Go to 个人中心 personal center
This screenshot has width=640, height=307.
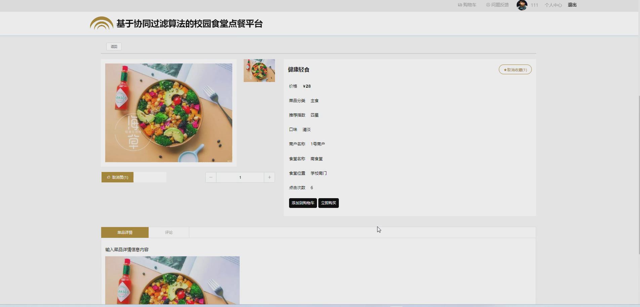point(553,5)
